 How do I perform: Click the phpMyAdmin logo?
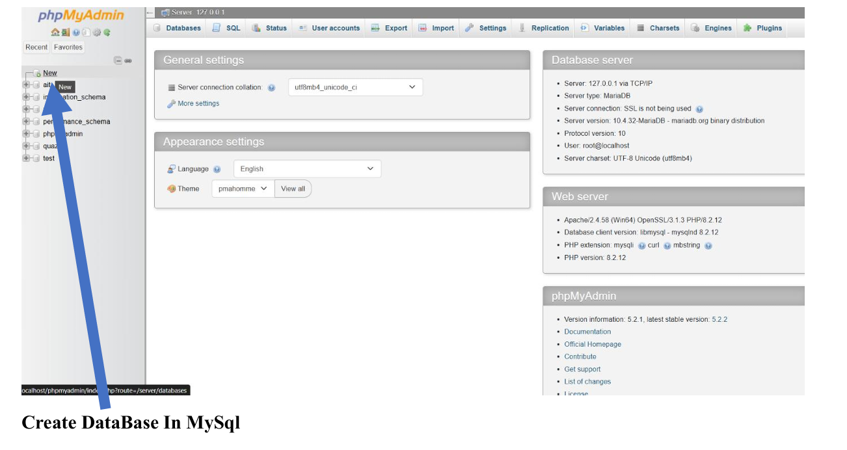[x=81, y=16]
